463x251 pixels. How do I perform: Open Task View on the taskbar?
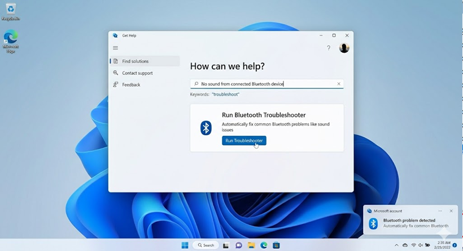tap(226, 245)
